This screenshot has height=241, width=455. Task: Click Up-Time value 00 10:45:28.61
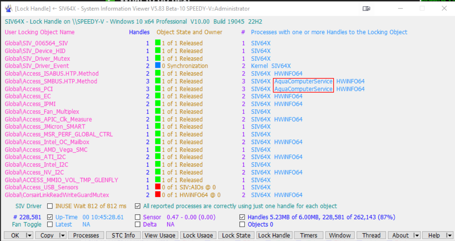[103, 217]
